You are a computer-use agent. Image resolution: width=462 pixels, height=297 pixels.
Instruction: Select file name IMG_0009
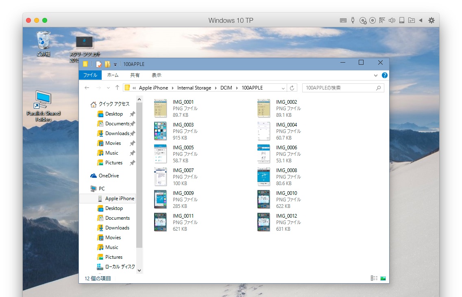click(x=183, y=193)
